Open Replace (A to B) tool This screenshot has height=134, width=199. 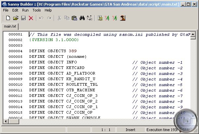pyautogui.click(x=90, y=18)
